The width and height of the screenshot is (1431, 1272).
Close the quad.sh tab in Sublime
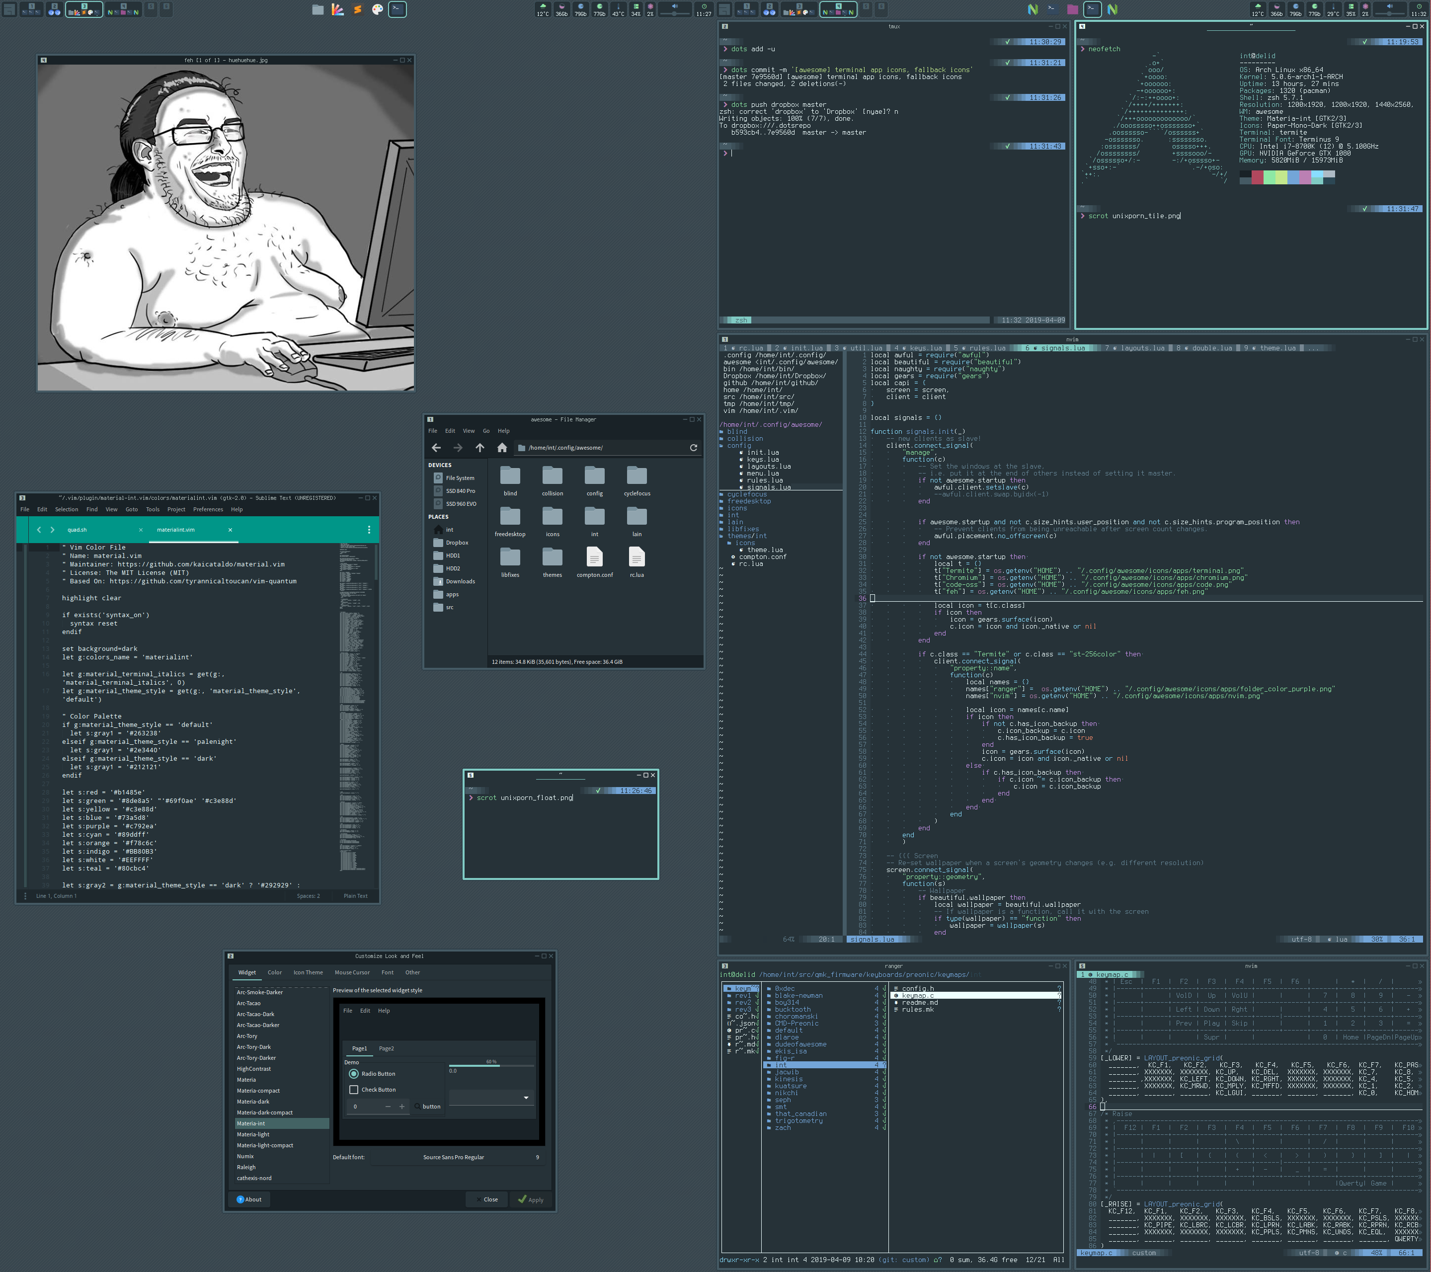(x=141, y=530)
